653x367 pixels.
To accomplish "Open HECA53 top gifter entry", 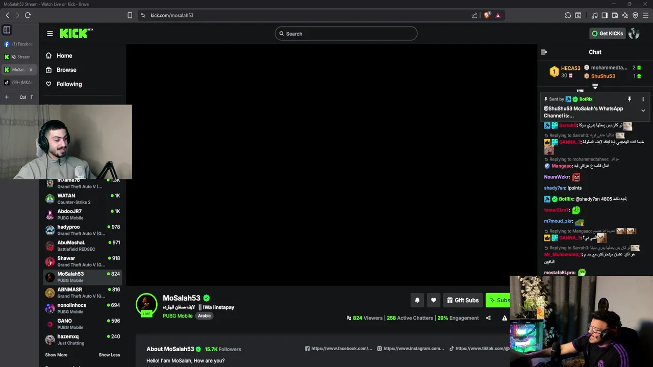I will (x=565, y=72).
